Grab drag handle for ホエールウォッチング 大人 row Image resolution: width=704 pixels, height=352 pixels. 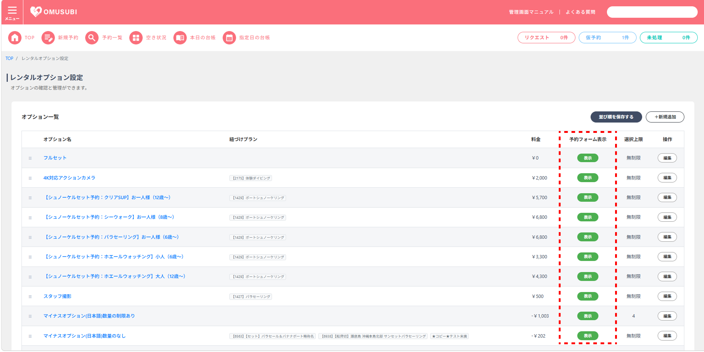point(30,277)
